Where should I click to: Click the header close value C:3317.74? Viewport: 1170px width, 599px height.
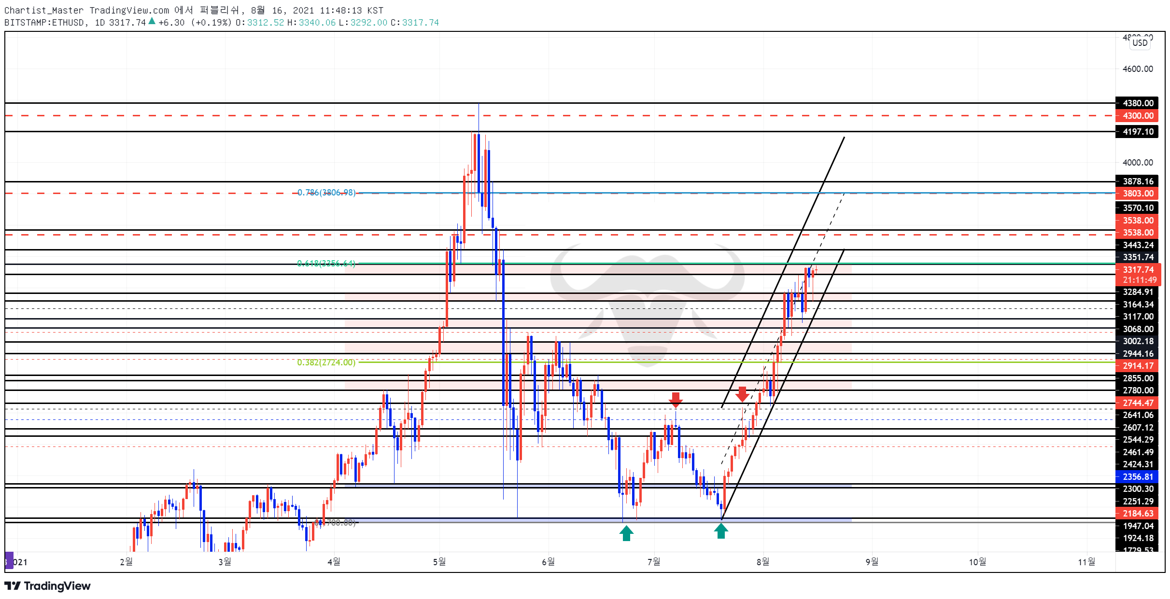pos(415,22)
